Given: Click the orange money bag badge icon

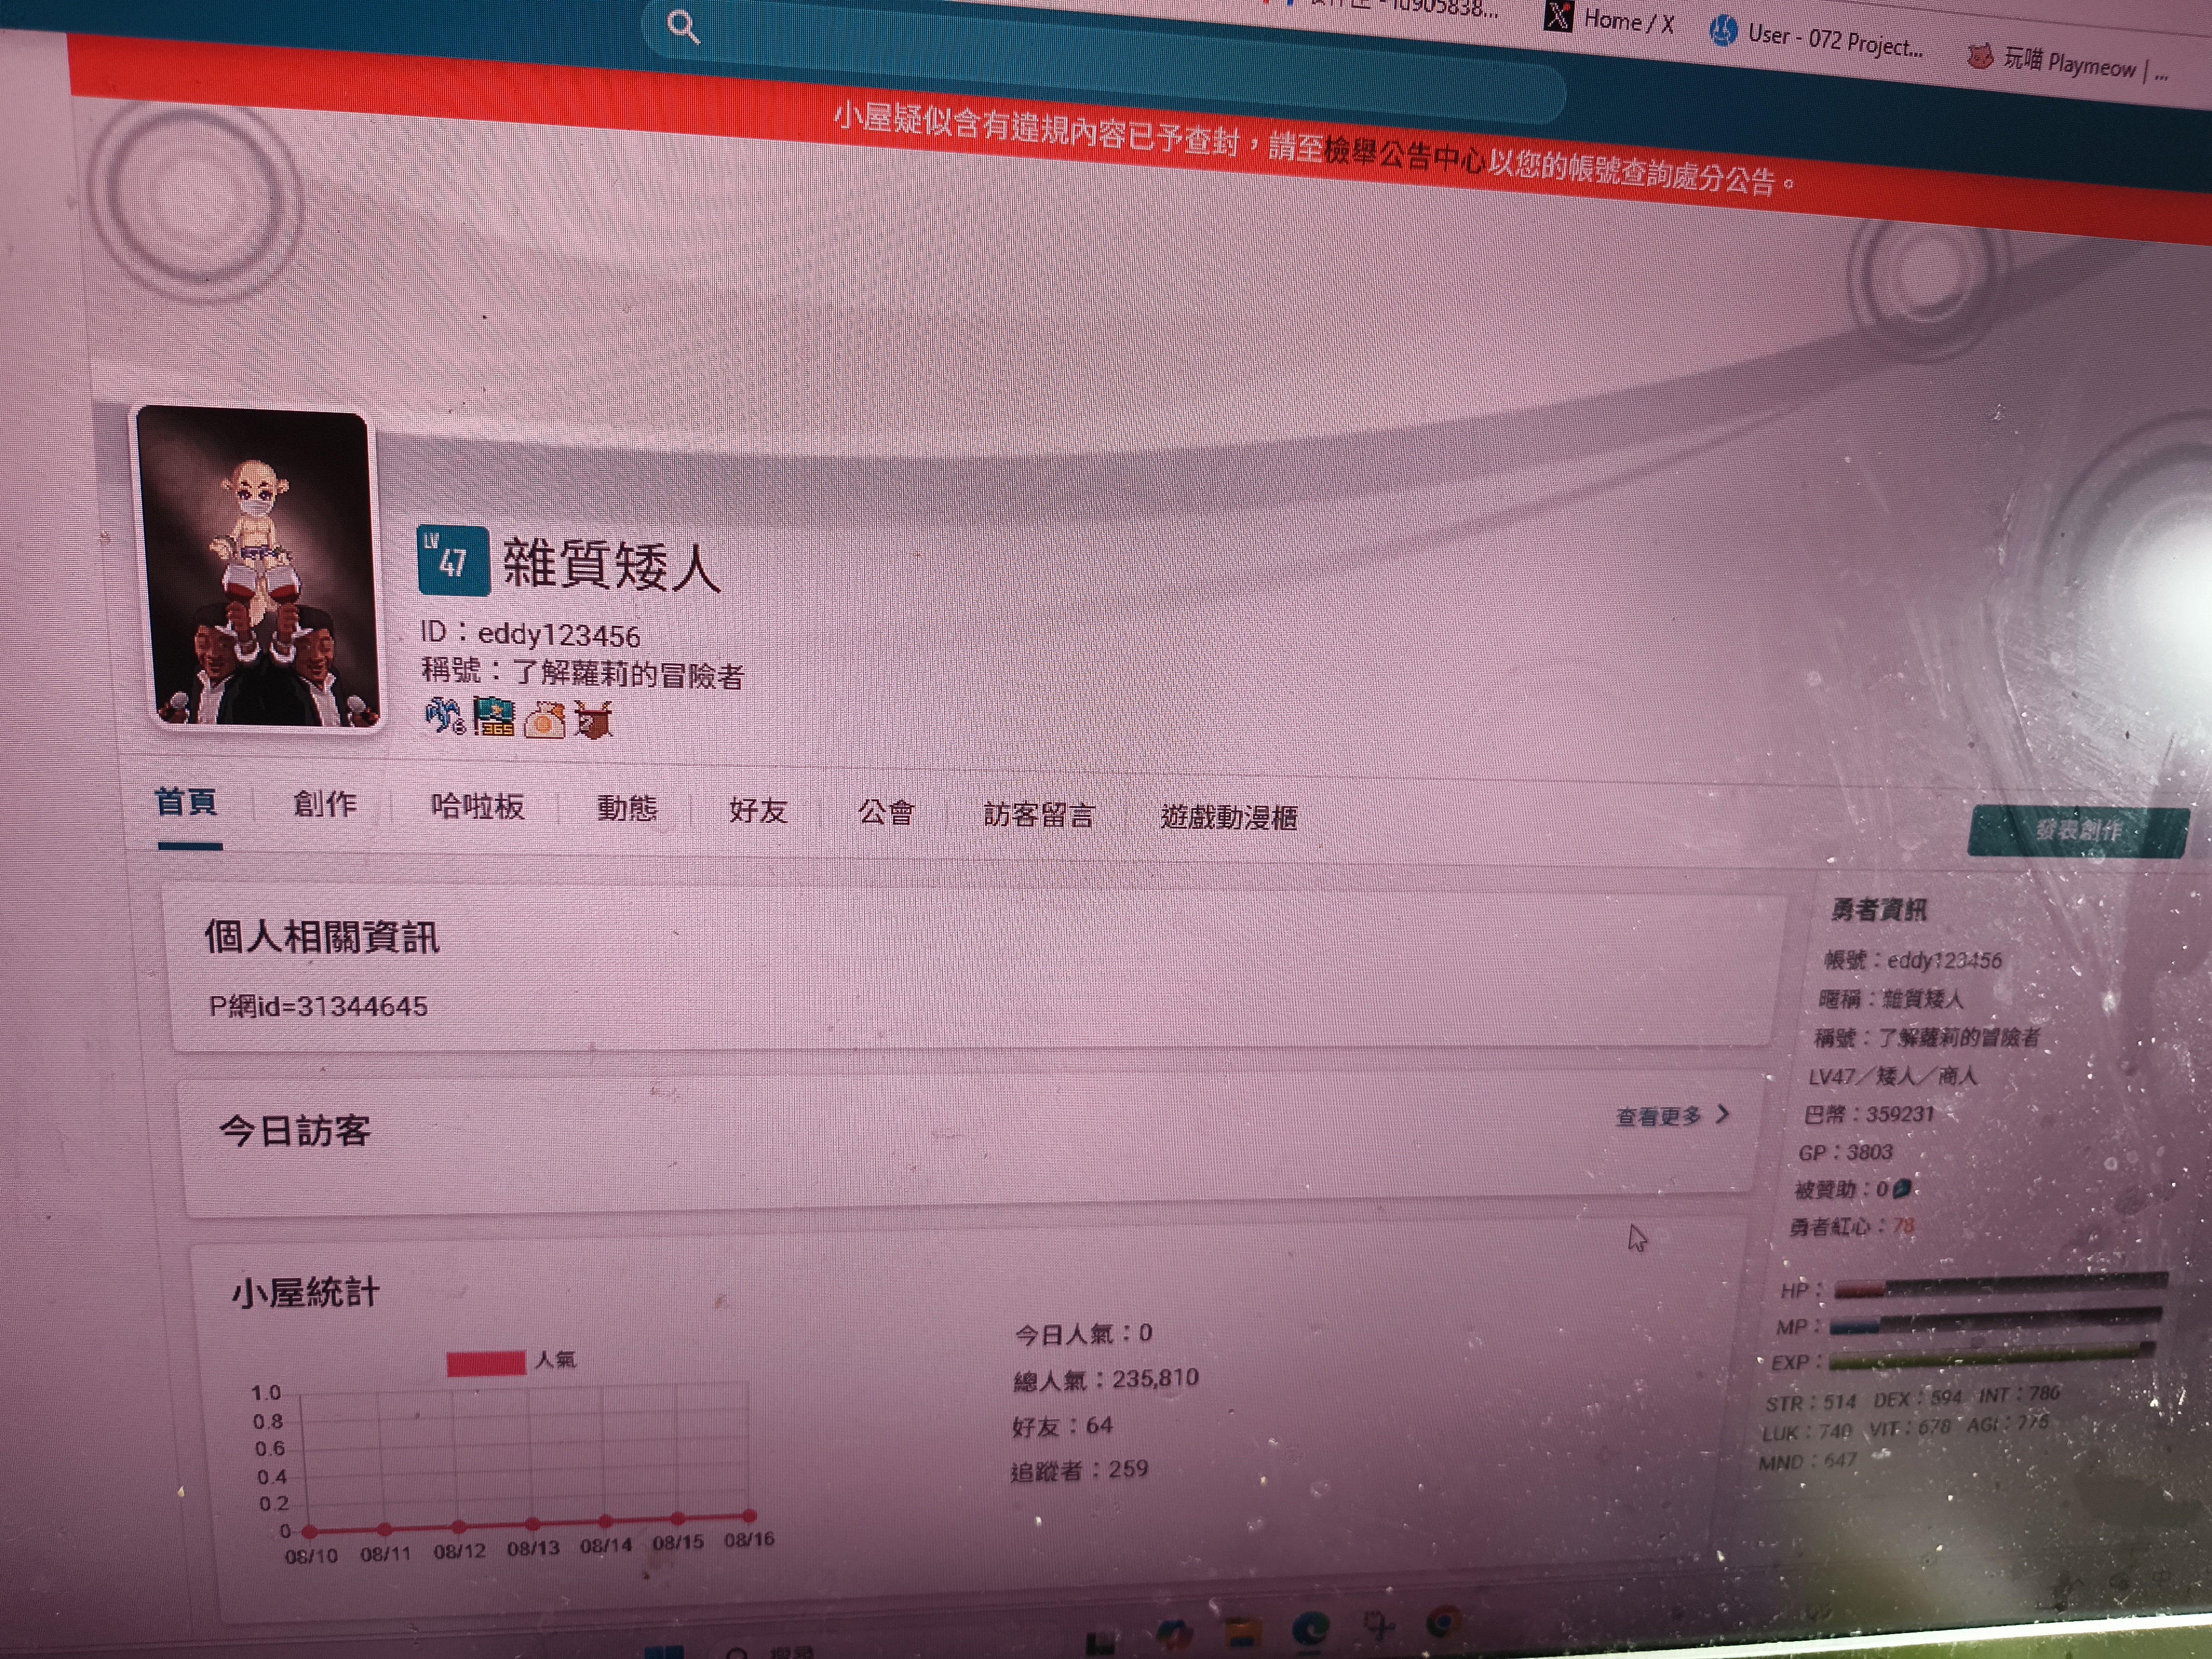Looking at the screenshot, I should pos(544,719).
